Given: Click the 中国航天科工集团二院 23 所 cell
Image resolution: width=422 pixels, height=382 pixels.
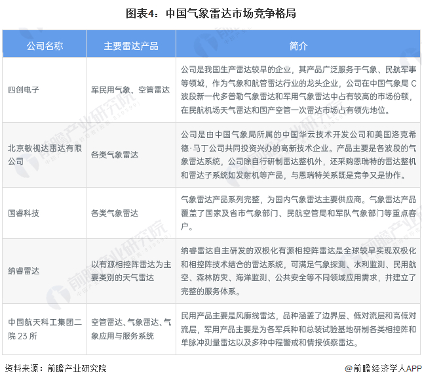Looking at the screenshot, I should tap(45, 329).
